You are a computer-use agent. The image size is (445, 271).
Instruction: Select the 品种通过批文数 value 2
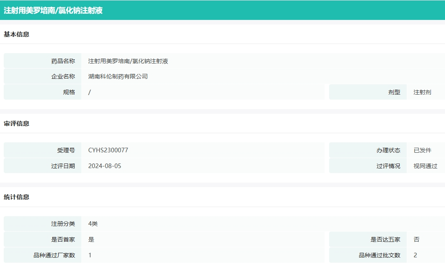click(415, 255)
